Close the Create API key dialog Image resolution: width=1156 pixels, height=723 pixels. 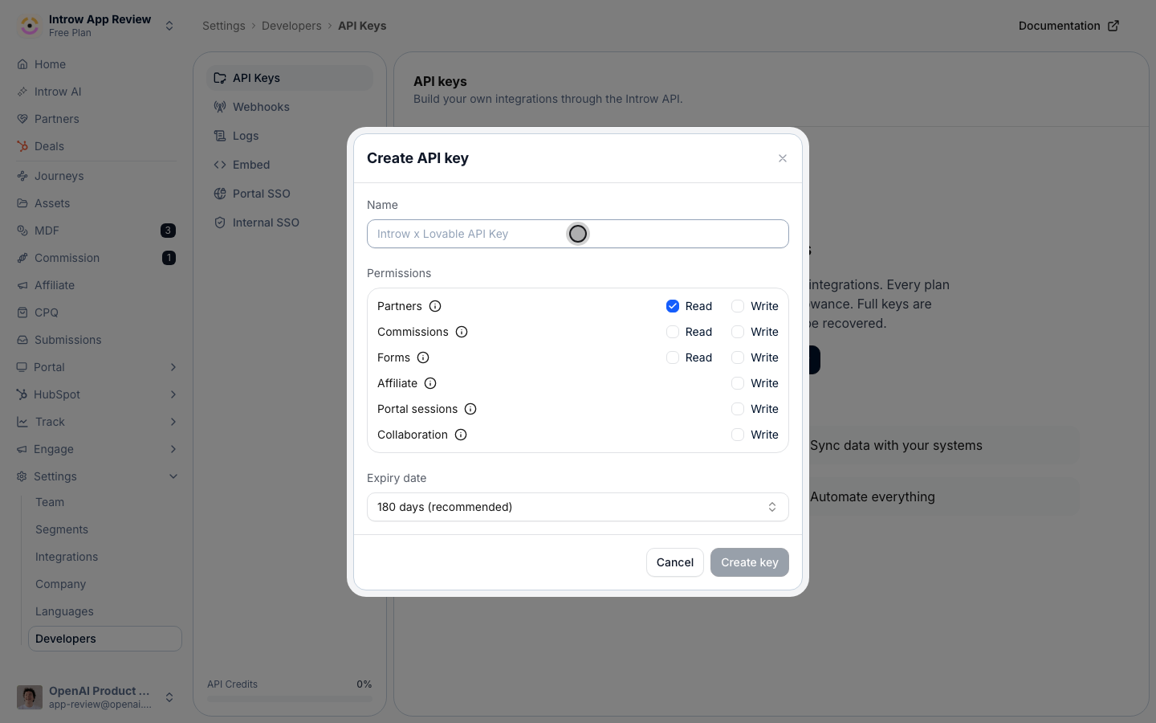click(x=783, y=158)
